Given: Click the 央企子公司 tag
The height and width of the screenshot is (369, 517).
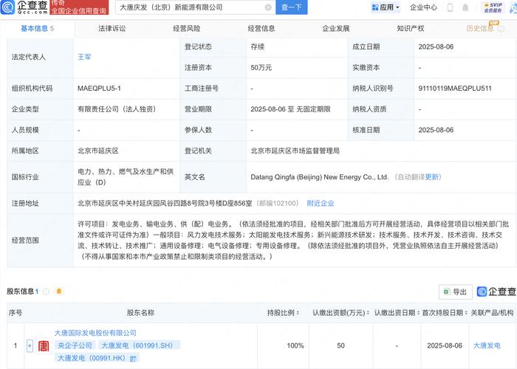Looking at the screenshot, I should [75, 345].
